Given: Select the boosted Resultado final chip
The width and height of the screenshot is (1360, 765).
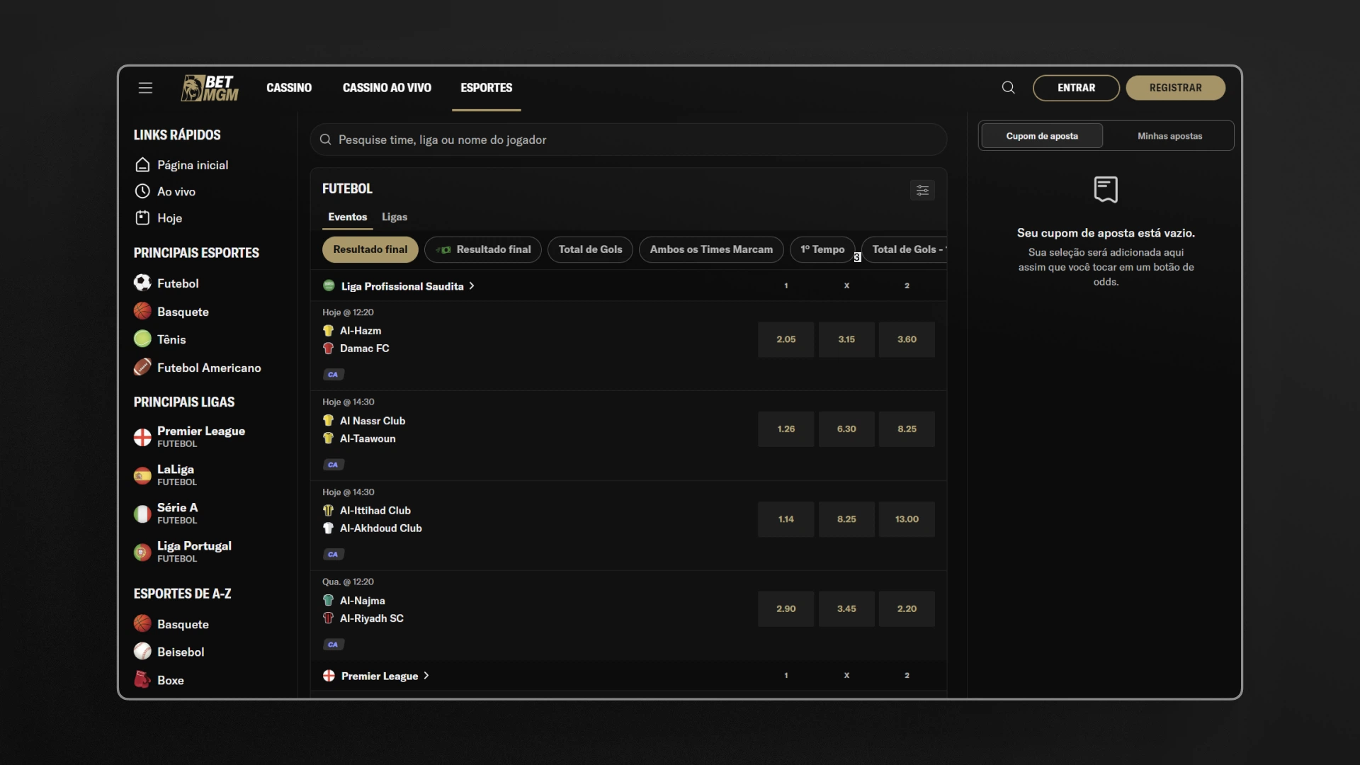Looking at the screenshot, I should pos(483,249).
